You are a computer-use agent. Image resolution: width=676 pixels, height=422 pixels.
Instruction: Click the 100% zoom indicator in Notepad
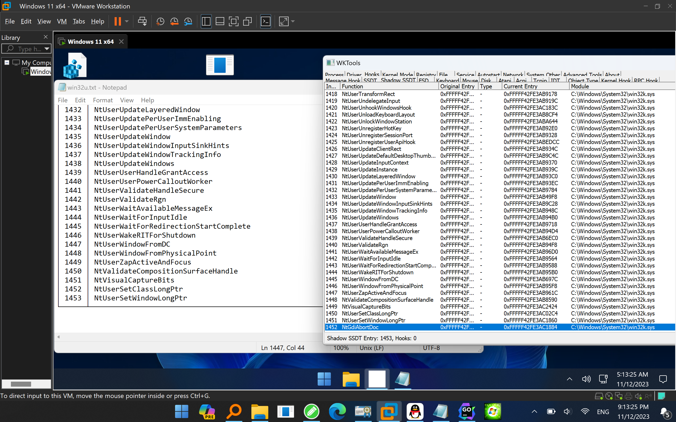(341, 348)
